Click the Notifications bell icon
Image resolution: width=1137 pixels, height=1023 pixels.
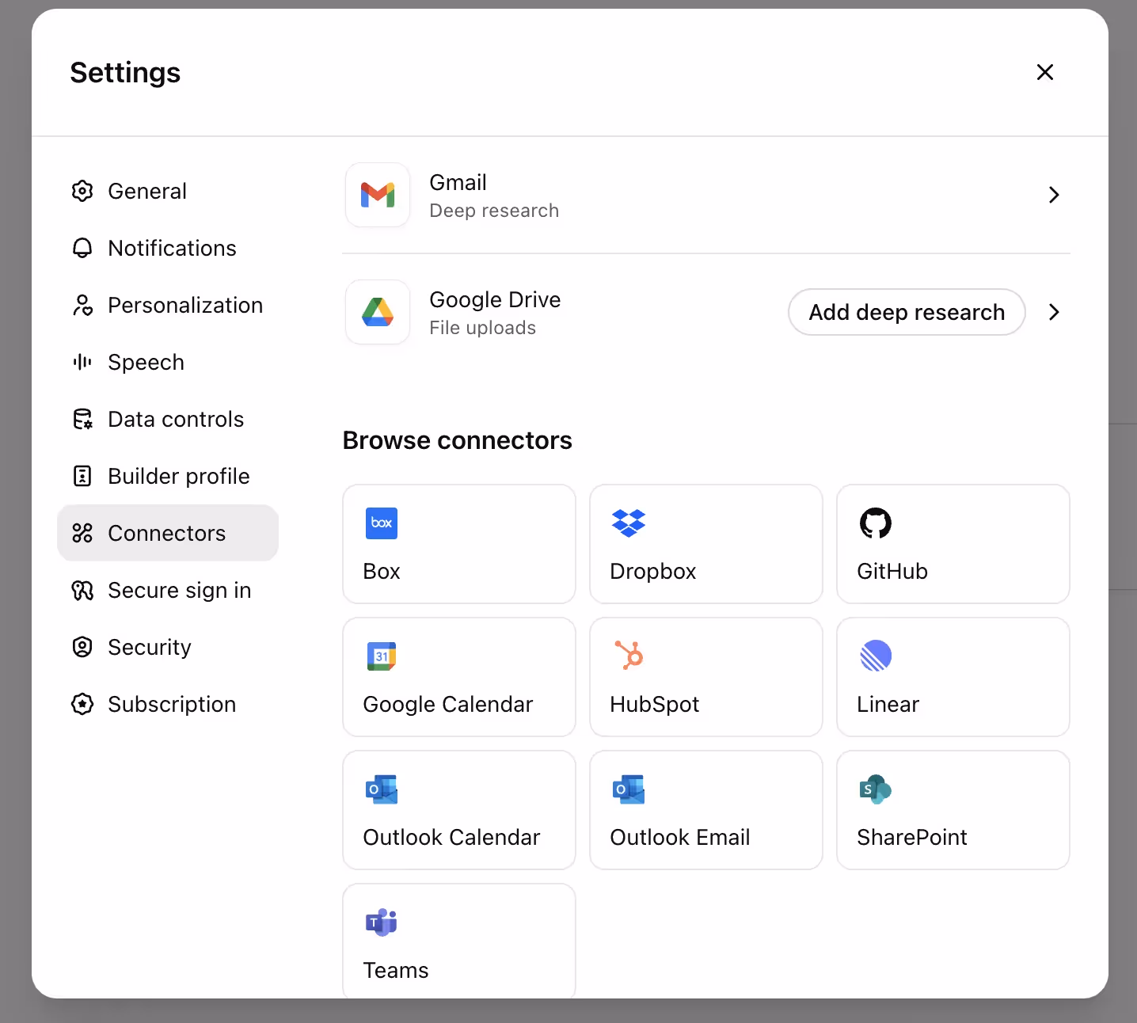pos(82,248)
